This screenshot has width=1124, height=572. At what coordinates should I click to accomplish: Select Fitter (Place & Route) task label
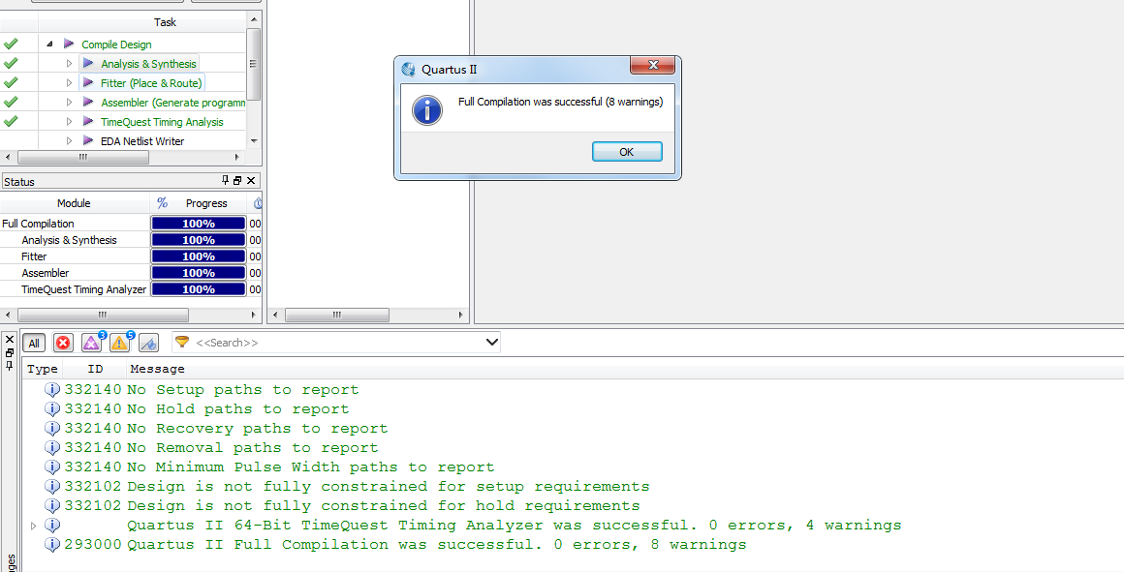pyautogui.click(x=151, y=83)
